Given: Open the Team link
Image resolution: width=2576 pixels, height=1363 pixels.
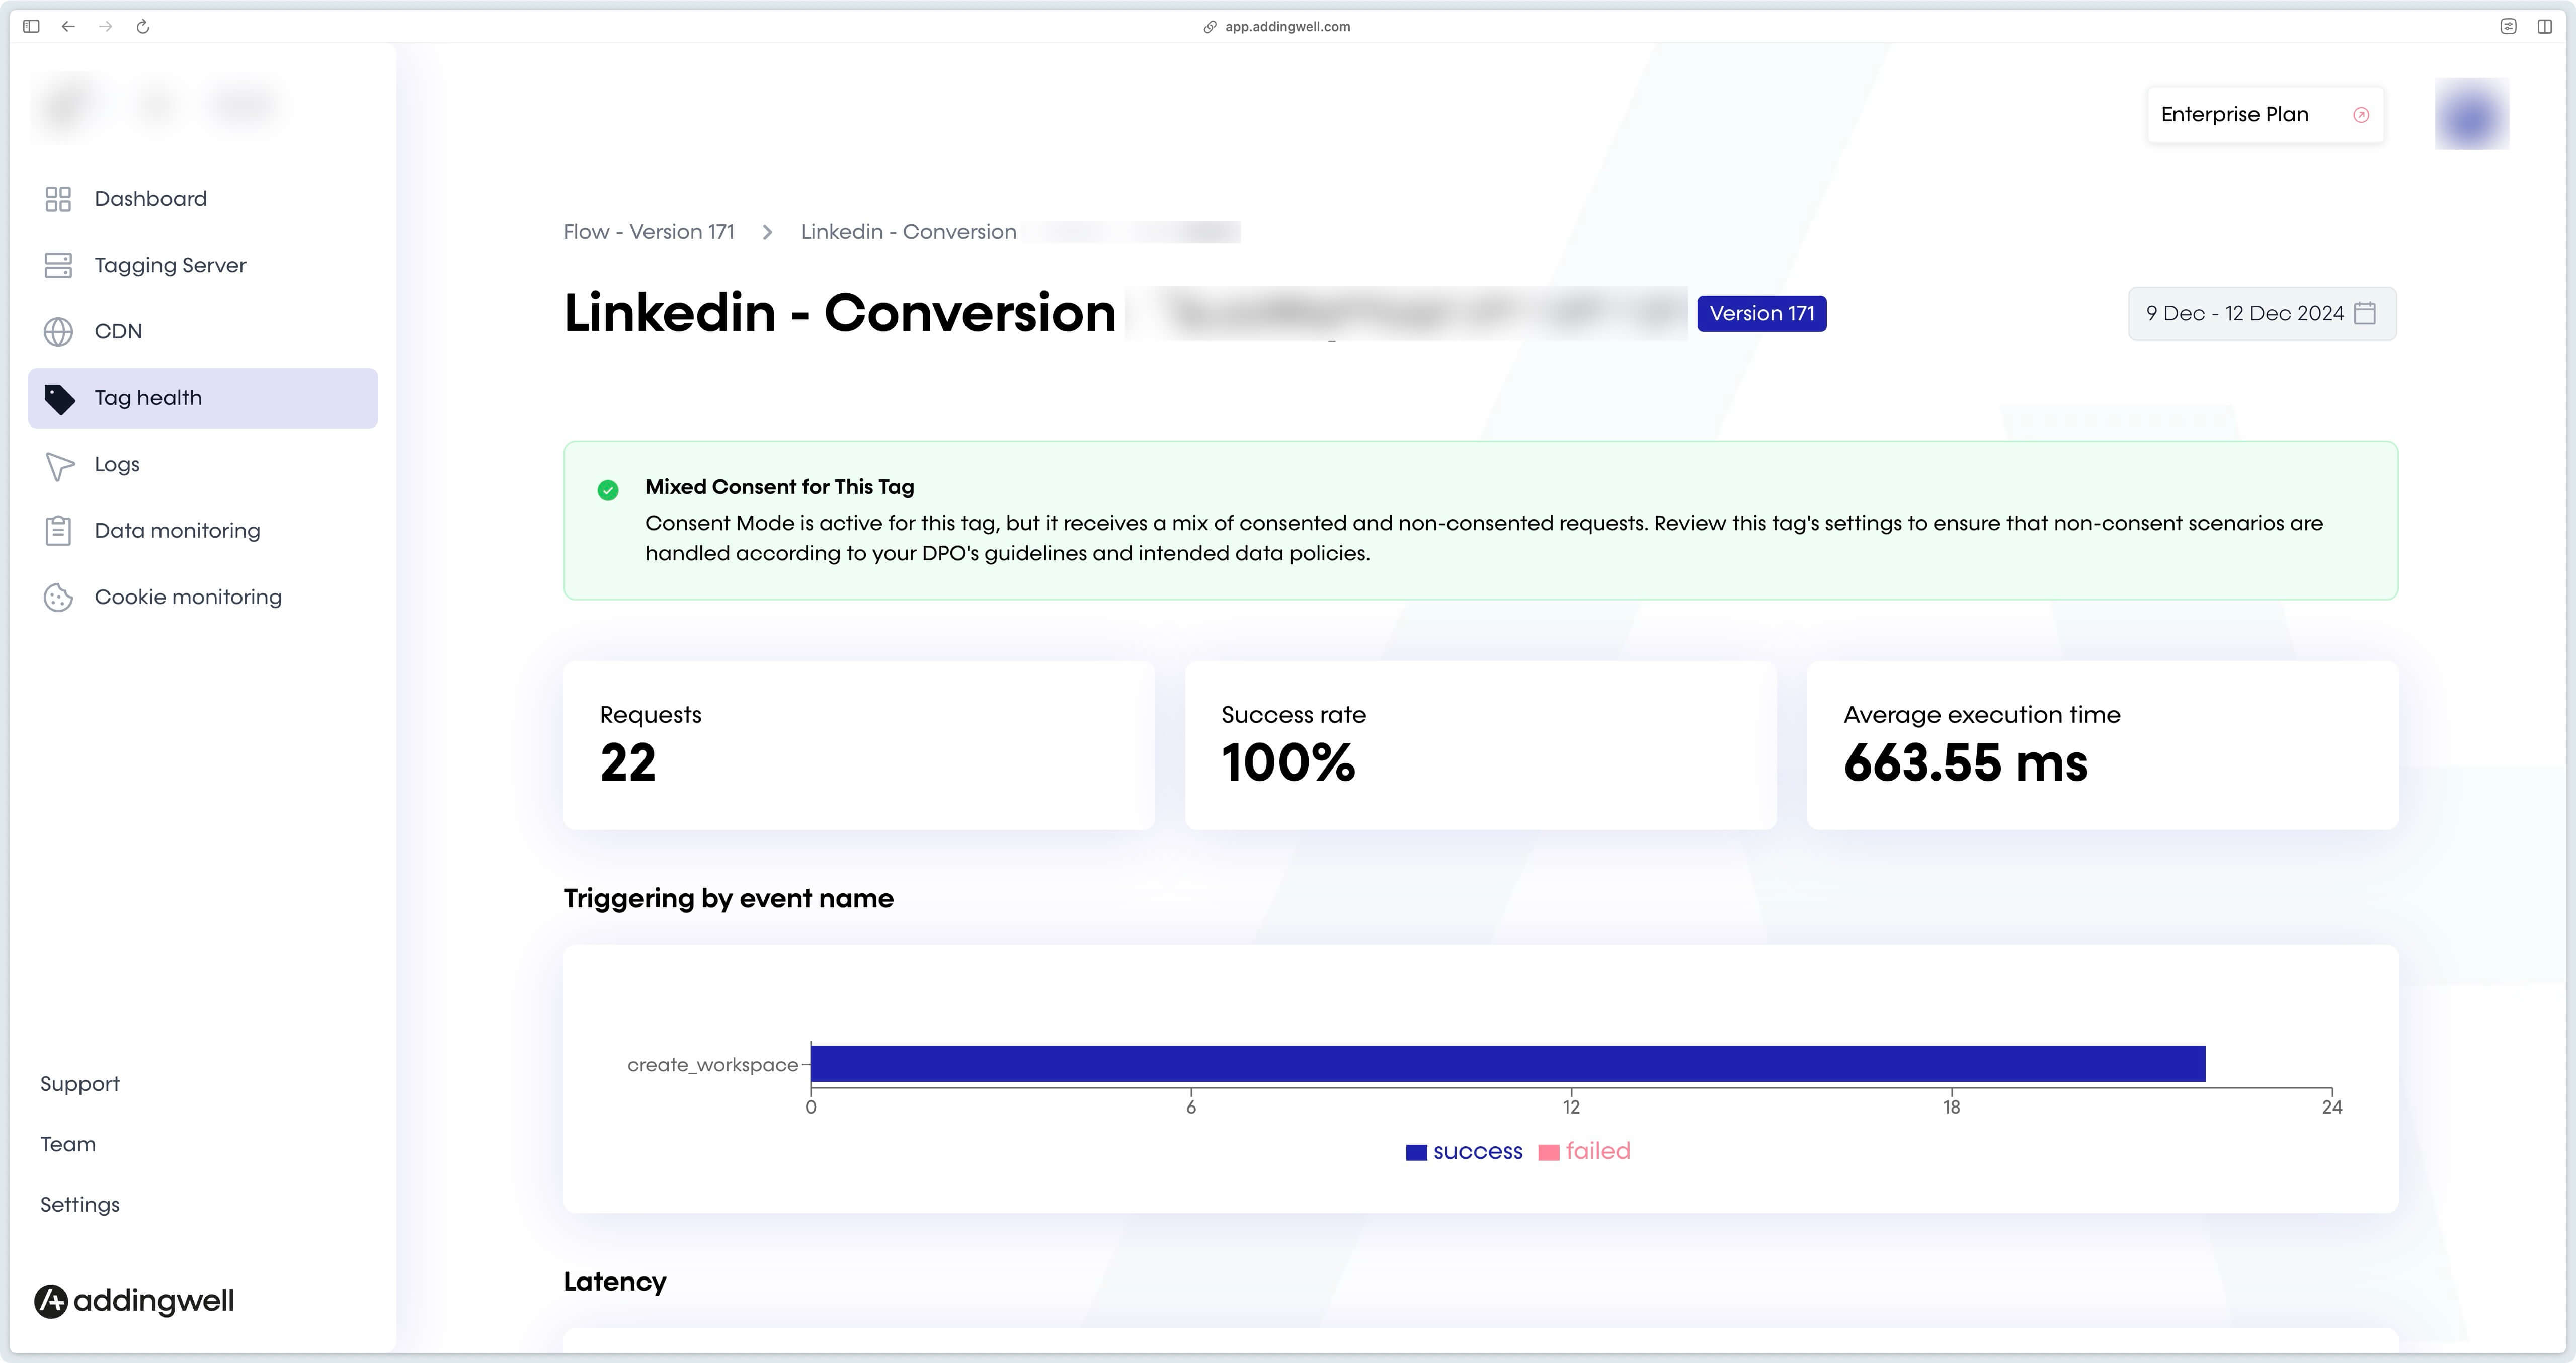Looking at the screenshot, I should pyautogui.click(x=68, y=1144).
